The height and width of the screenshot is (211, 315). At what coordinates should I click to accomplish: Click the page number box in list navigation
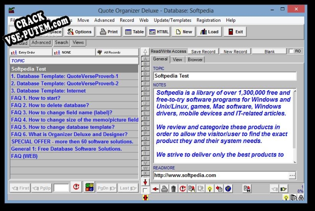61,188
